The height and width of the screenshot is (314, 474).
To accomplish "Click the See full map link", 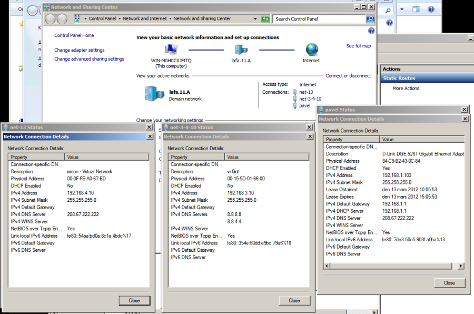I will 358,46.
